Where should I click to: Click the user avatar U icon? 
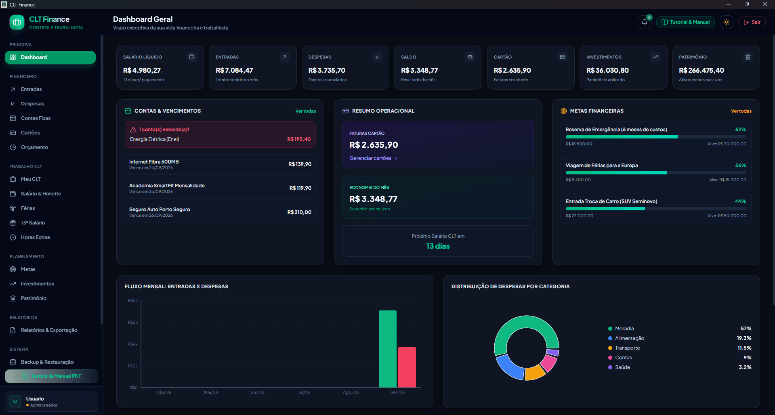click(15, 402)
